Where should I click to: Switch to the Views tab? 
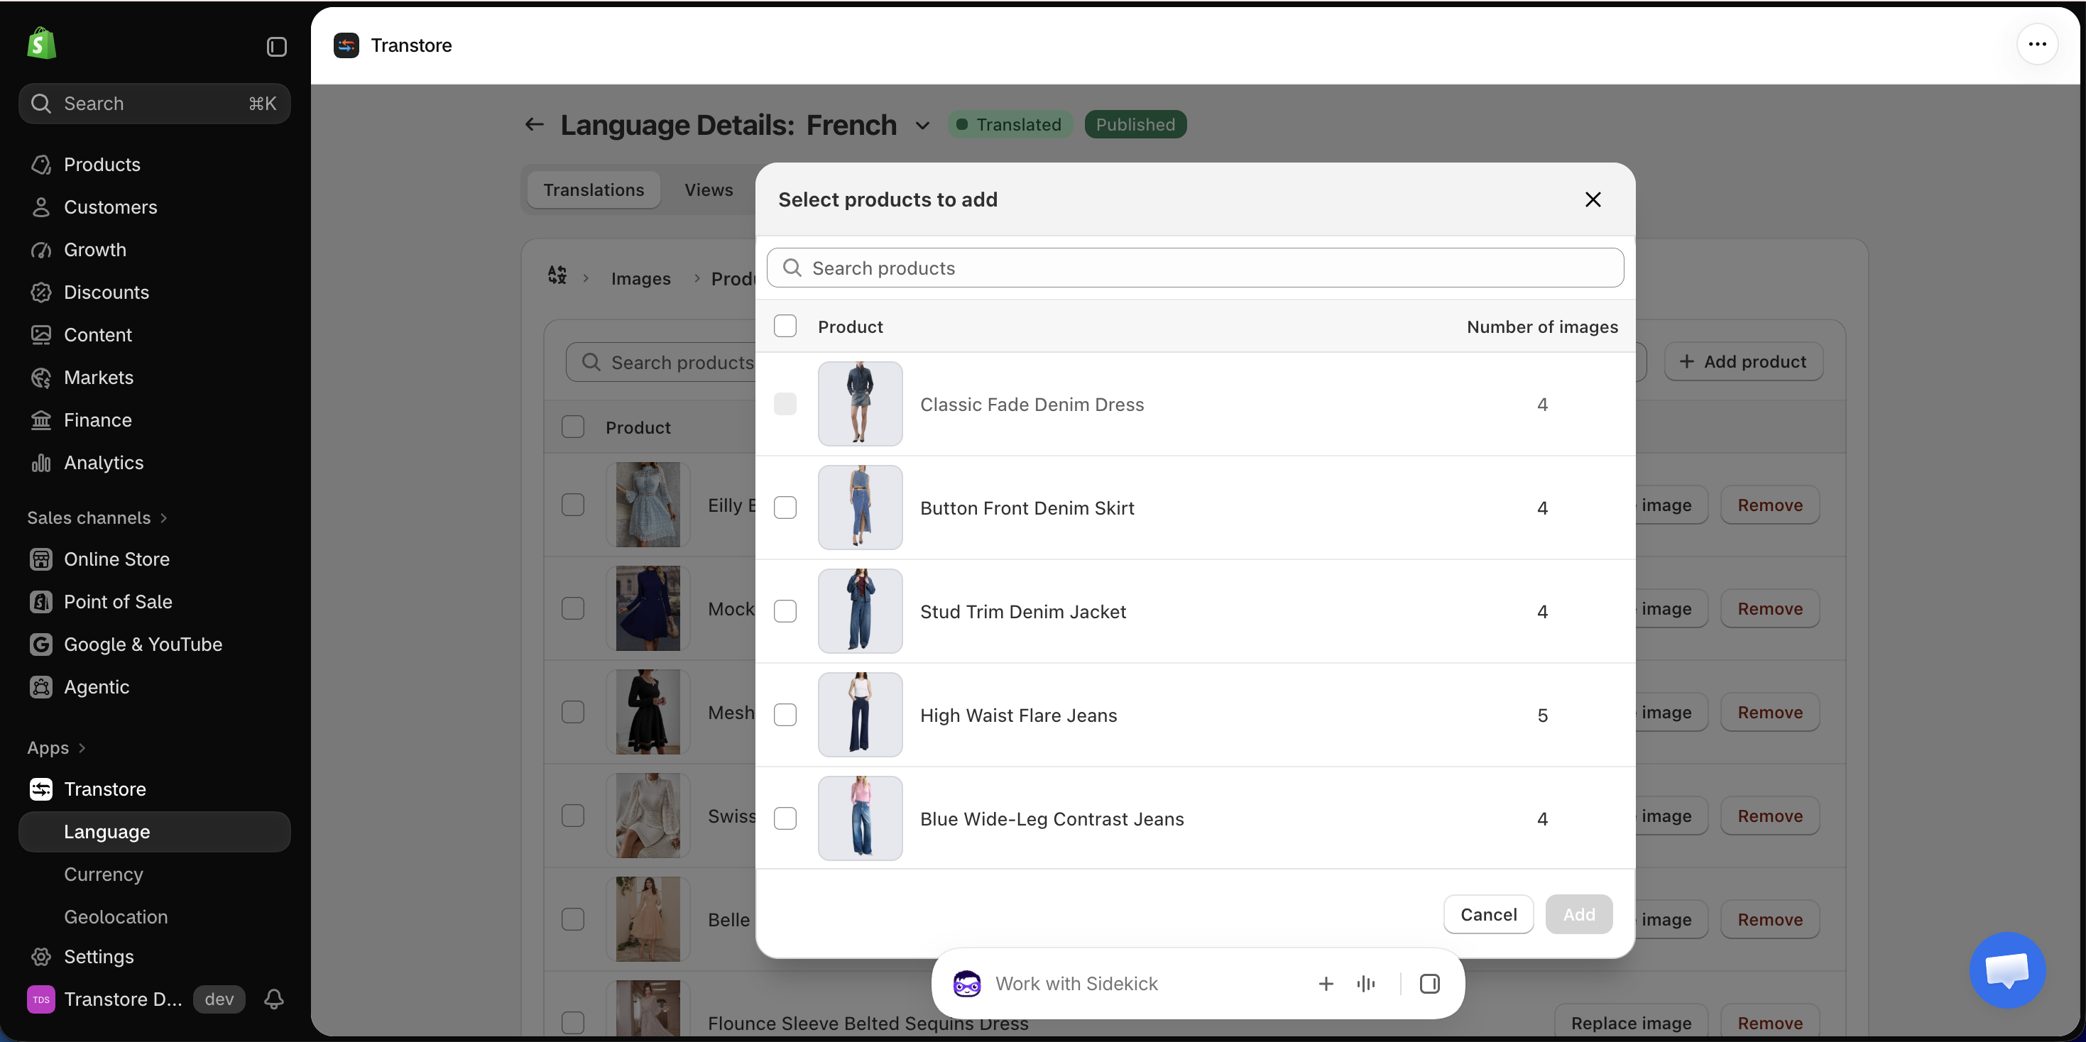click(709, 190)
